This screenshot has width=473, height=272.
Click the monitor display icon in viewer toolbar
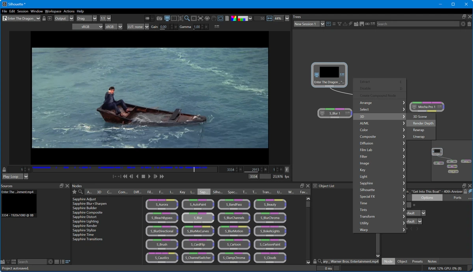coord(167,18)
